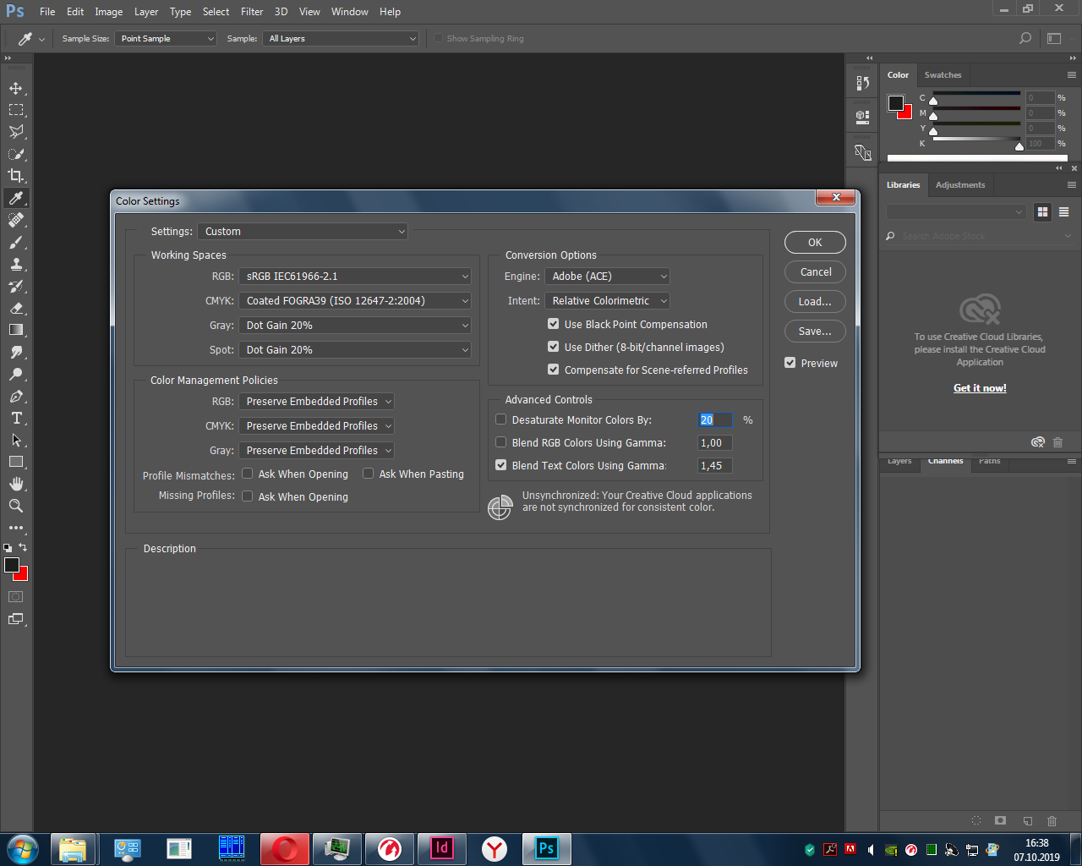Open the Filter menu
Viewport: 1082px width, 866px height.
click(252, 12)
